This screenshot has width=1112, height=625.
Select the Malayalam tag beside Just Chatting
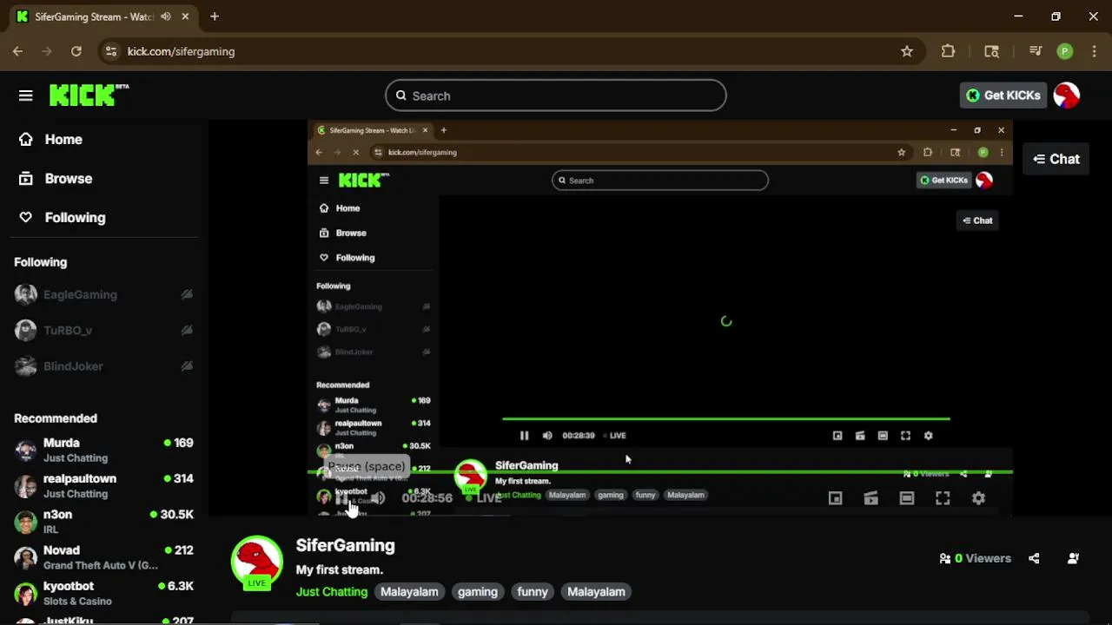[409, 592]
